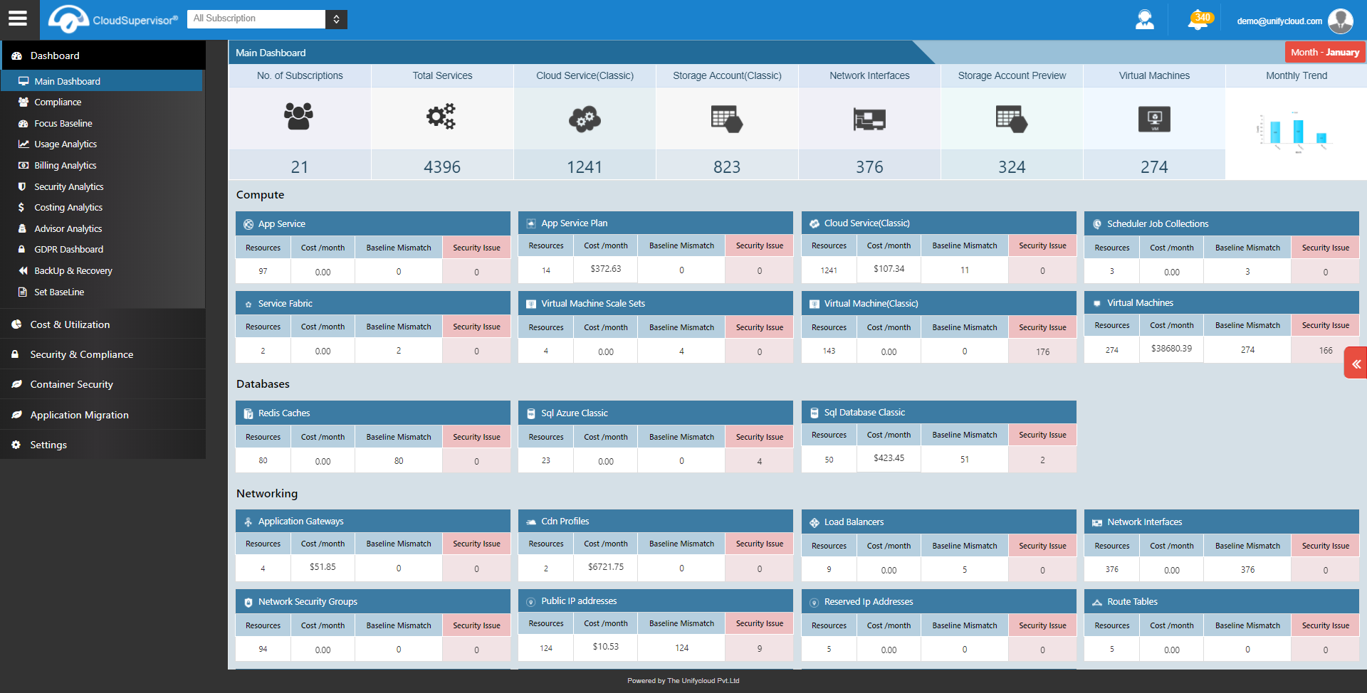
Task: Open Security Analytics sidebar item
Action: [69, 186]
